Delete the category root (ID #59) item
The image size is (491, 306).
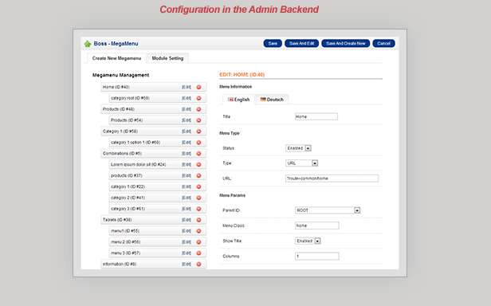coord(198,98)
